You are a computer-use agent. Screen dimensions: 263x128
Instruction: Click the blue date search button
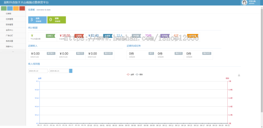(71, 71)
